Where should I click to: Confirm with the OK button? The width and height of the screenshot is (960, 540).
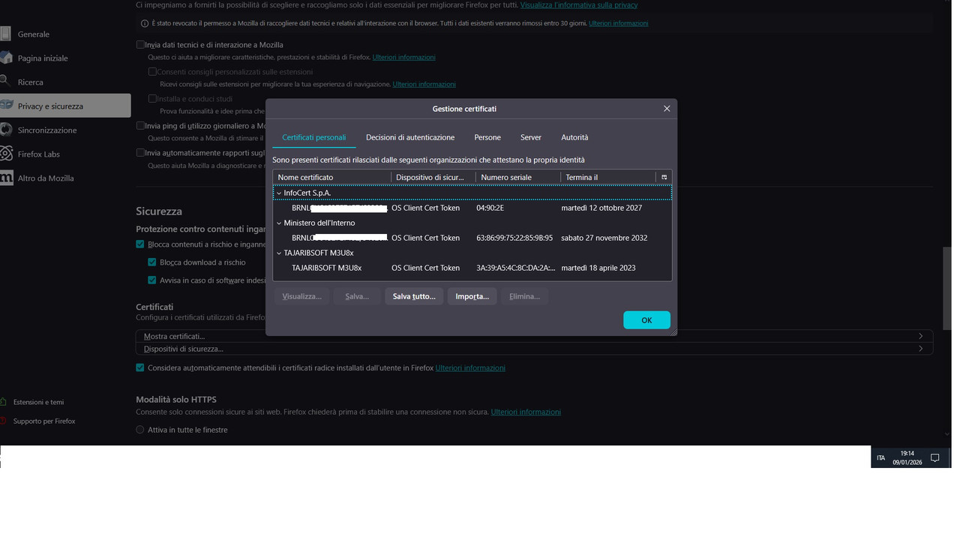pos(646,320)
